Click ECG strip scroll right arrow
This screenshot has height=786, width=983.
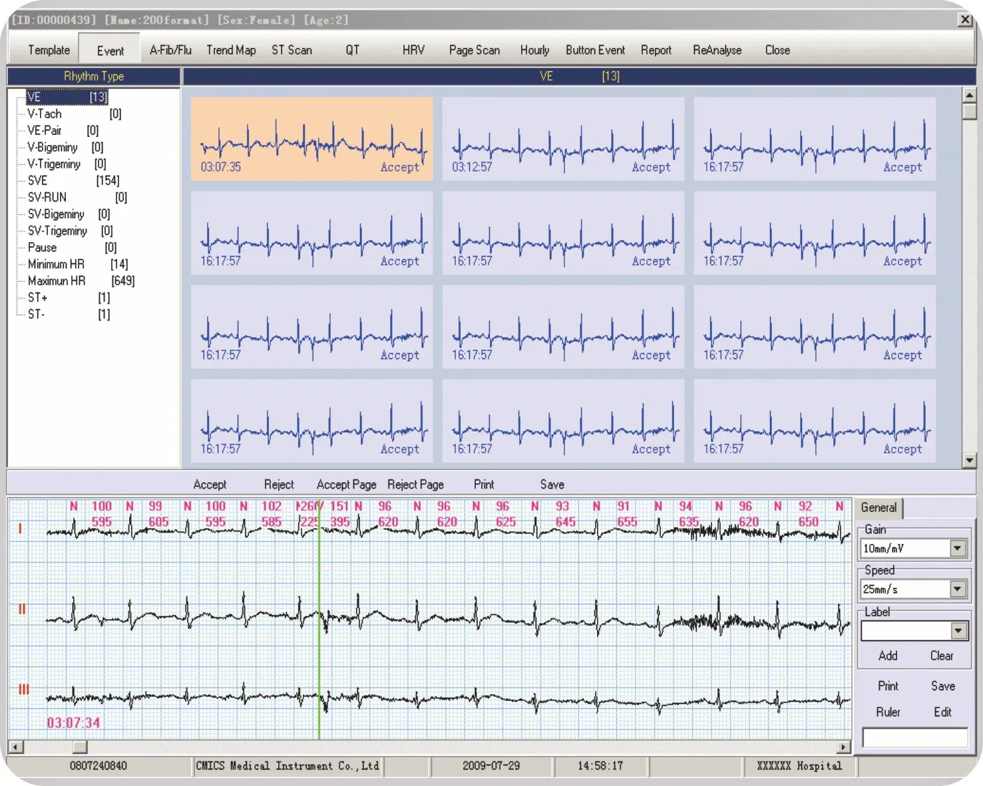pyautogui.click(x=844, y=747)
